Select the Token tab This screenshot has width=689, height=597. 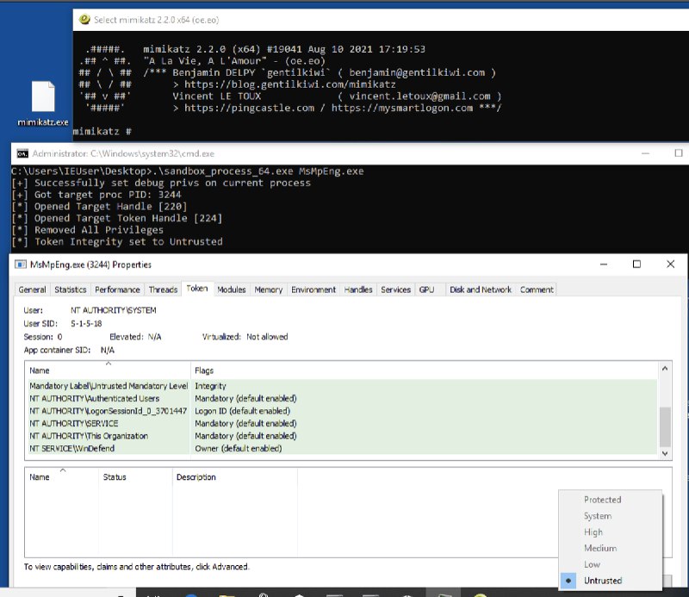pos(197,289)
